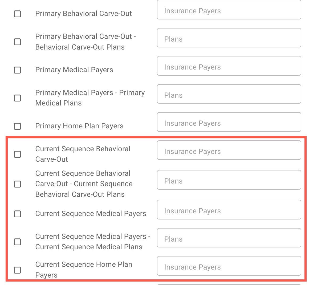Toggle Current Sequence Behavioral Carve-Out checkbox
The image size is (309, 285).
tap(17, 154)
